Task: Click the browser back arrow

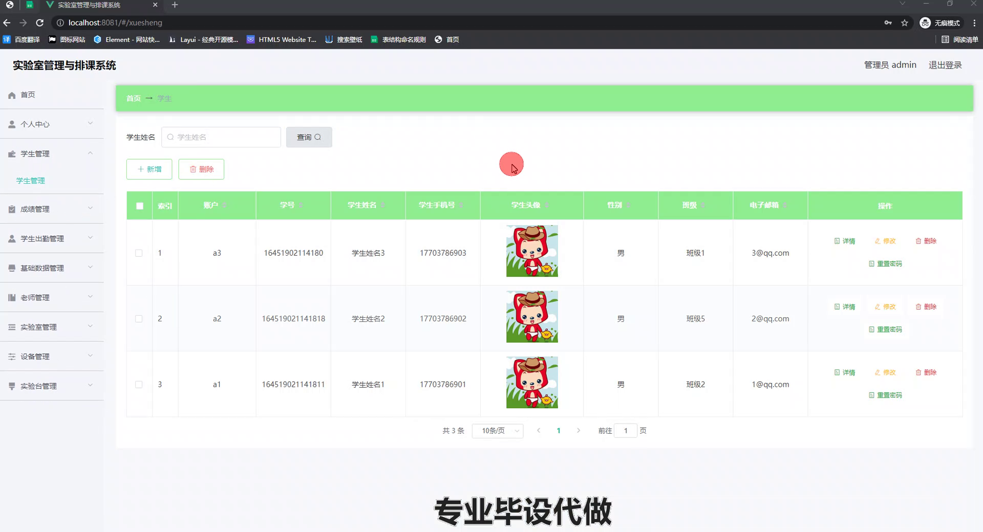Action: click(x=7, y=23)
